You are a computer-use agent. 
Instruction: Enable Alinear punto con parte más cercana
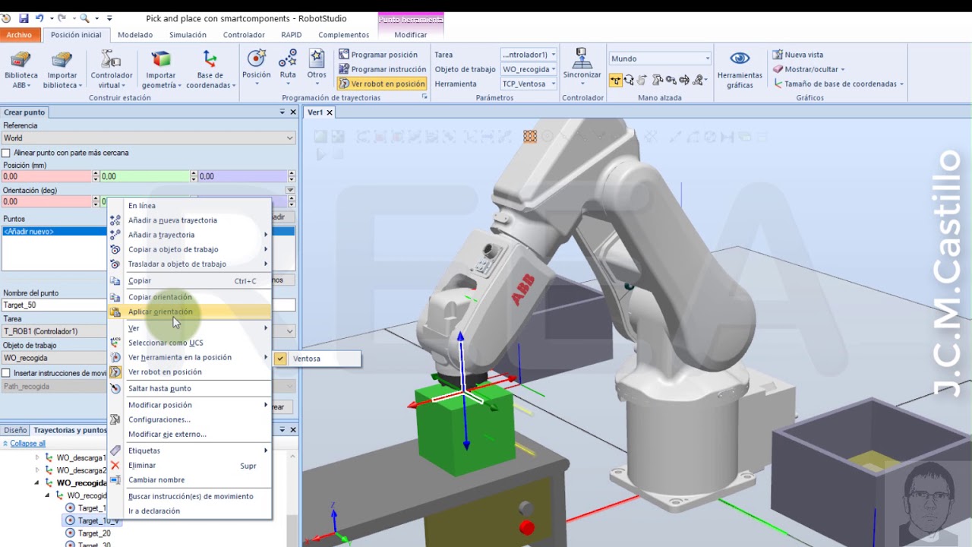(7, 153)
